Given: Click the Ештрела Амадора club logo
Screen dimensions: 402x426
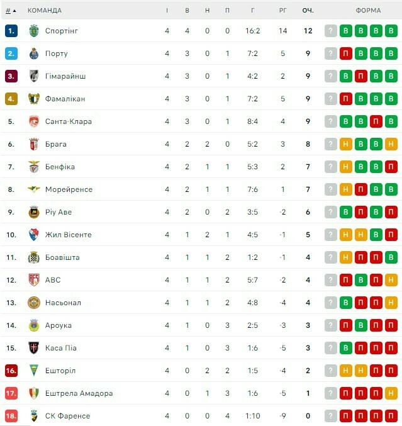Looking at the screenshot, I should click(34, 393).
